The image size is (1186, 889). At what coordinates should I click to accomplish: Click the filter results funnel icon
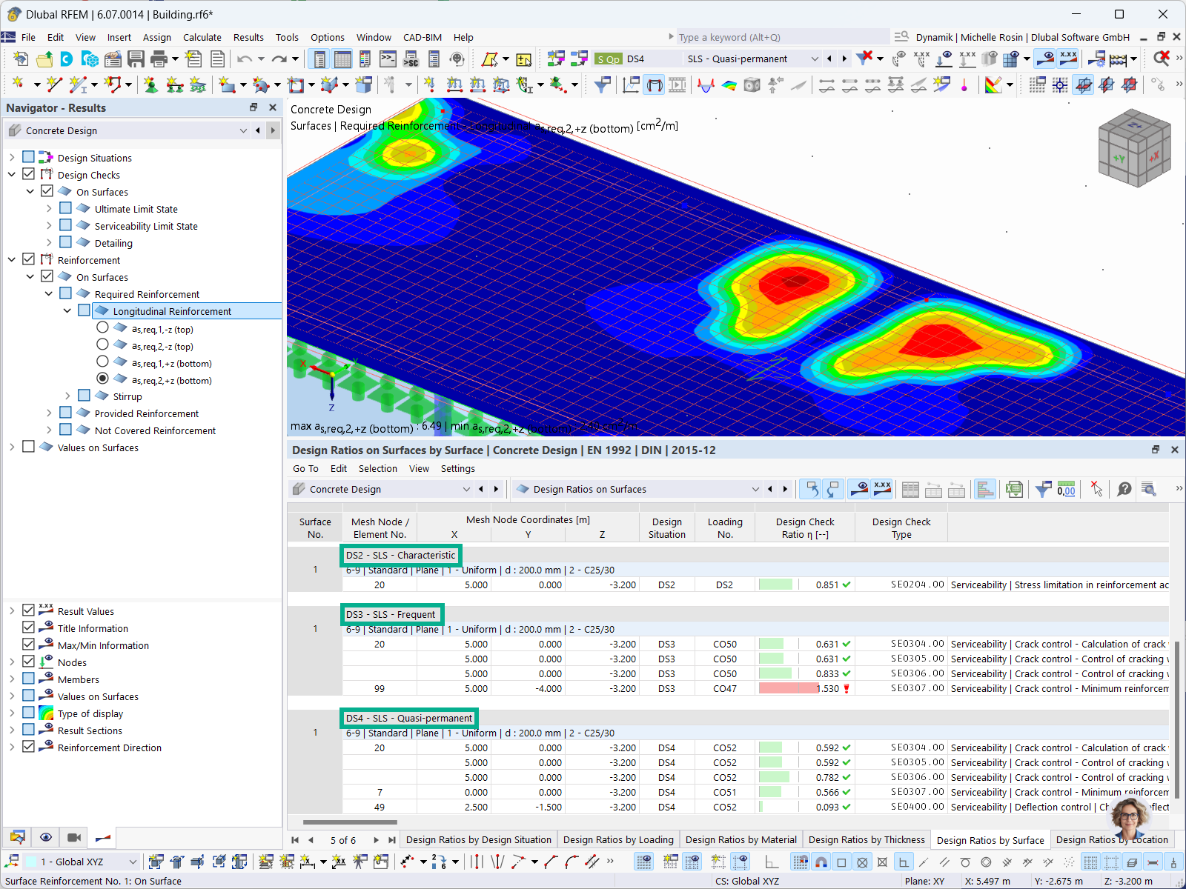pos(1043,489)
